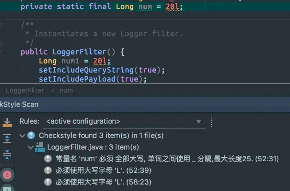
Task: Toggle the red display errors filter
Action: click(7, 175)
